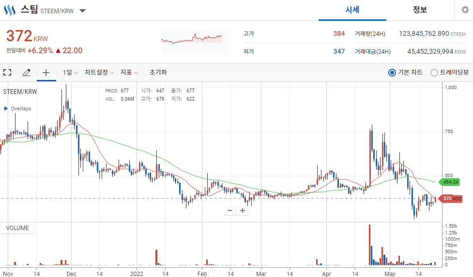Switch to the 시세 tab
Image resolution: width=473 pixels, height=277 pixels.
[352, 10]
